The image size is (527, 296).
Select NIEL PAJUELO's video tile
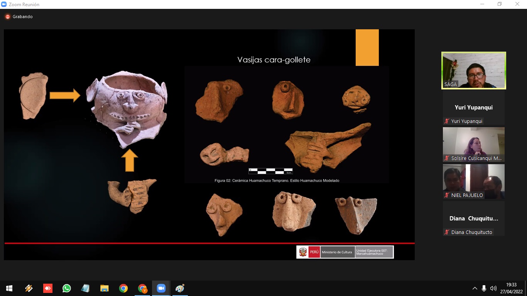[x=473, y=182]
